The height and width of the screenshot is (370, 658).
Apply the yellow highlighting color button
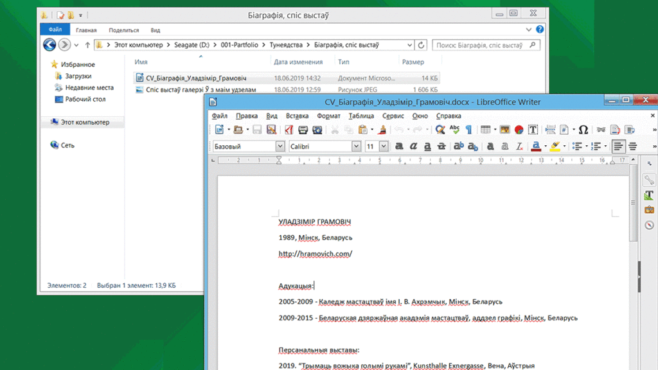click(x=555, y=146)
